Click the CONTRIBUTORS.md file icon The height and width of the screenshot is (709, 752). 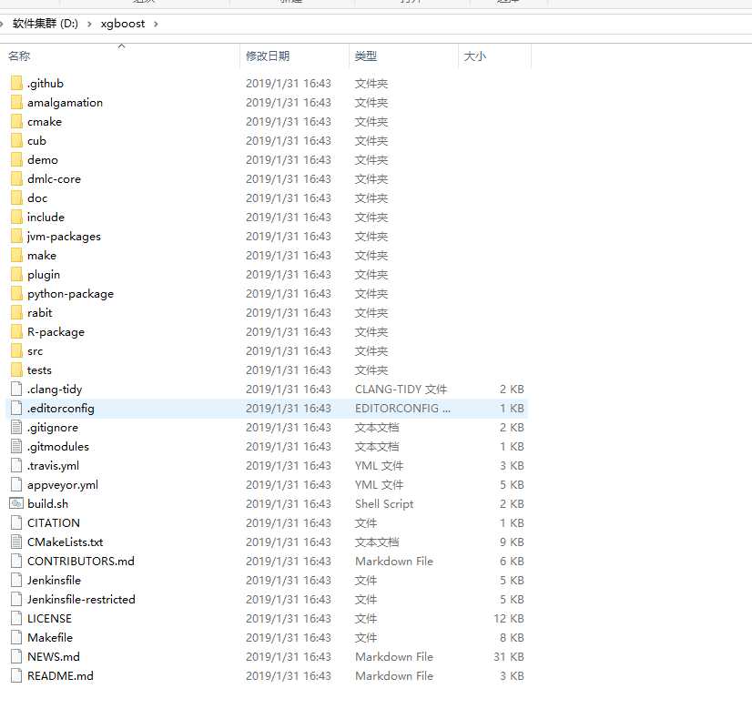coord(16,562)
